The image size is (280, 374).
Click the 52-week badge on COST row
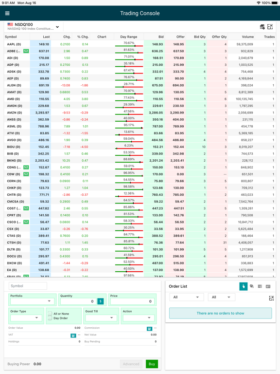pyautogui.click(x=26, y=208)
